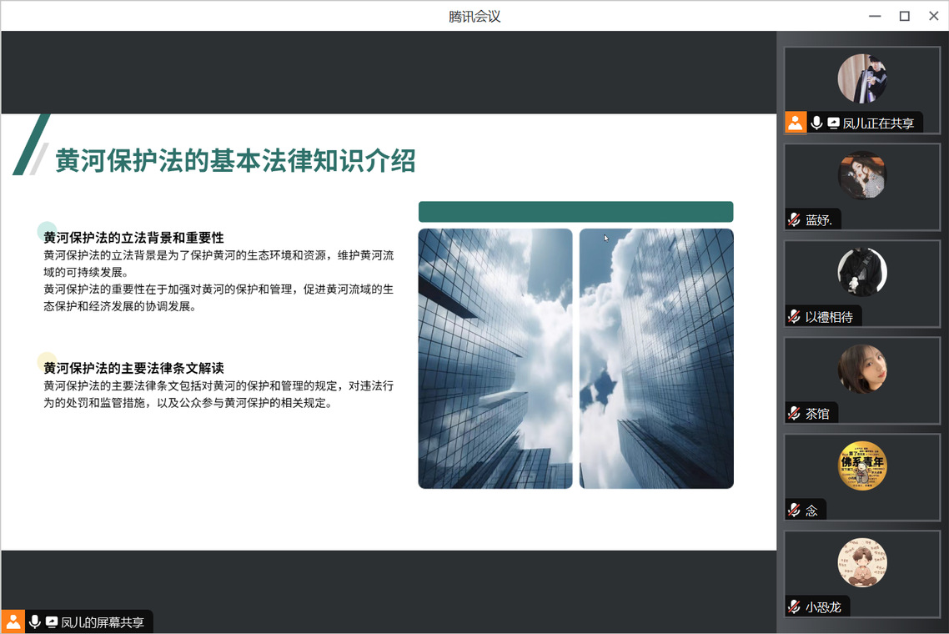Click the microphone icon beside 凤儿正在共享
The height and width of the screenshot is (634, 949).
tap(816, 123)
